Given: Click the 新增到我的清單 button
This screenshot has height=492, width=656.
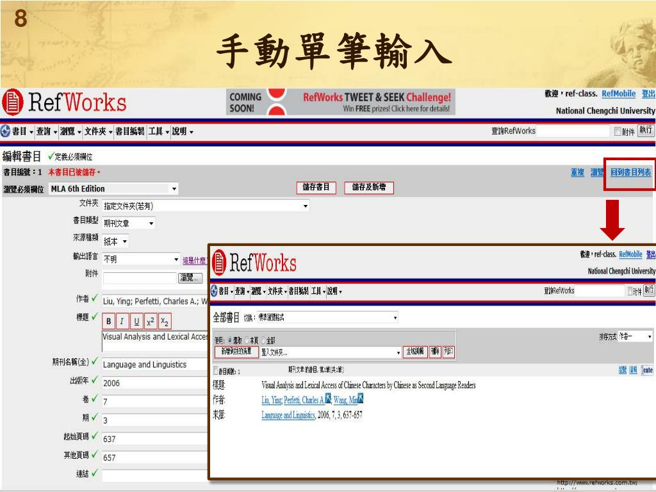Looking at the screenshot, I should [236, 352].
